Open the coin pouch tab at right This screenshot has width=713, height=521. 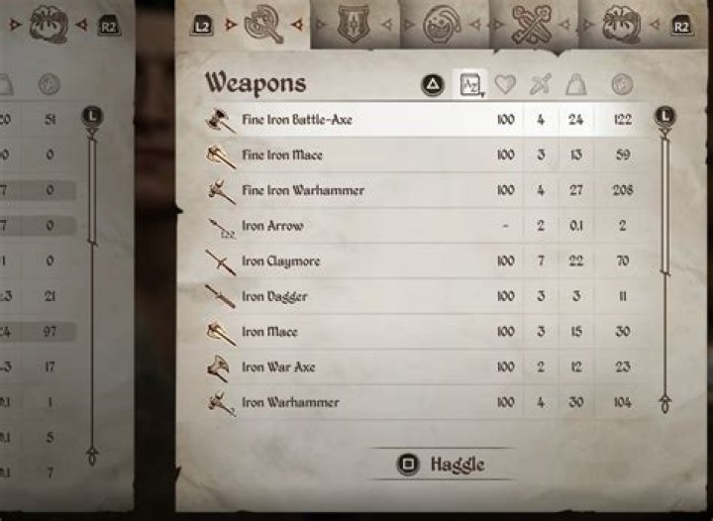pyautogui.click(x=621, y=25)
